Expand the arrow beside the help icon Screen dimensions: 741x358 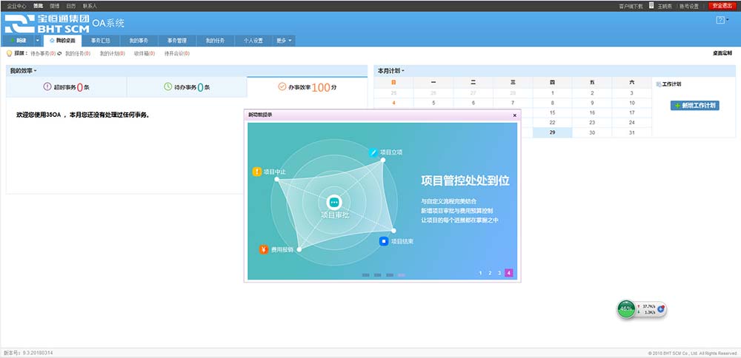(728, 20)
